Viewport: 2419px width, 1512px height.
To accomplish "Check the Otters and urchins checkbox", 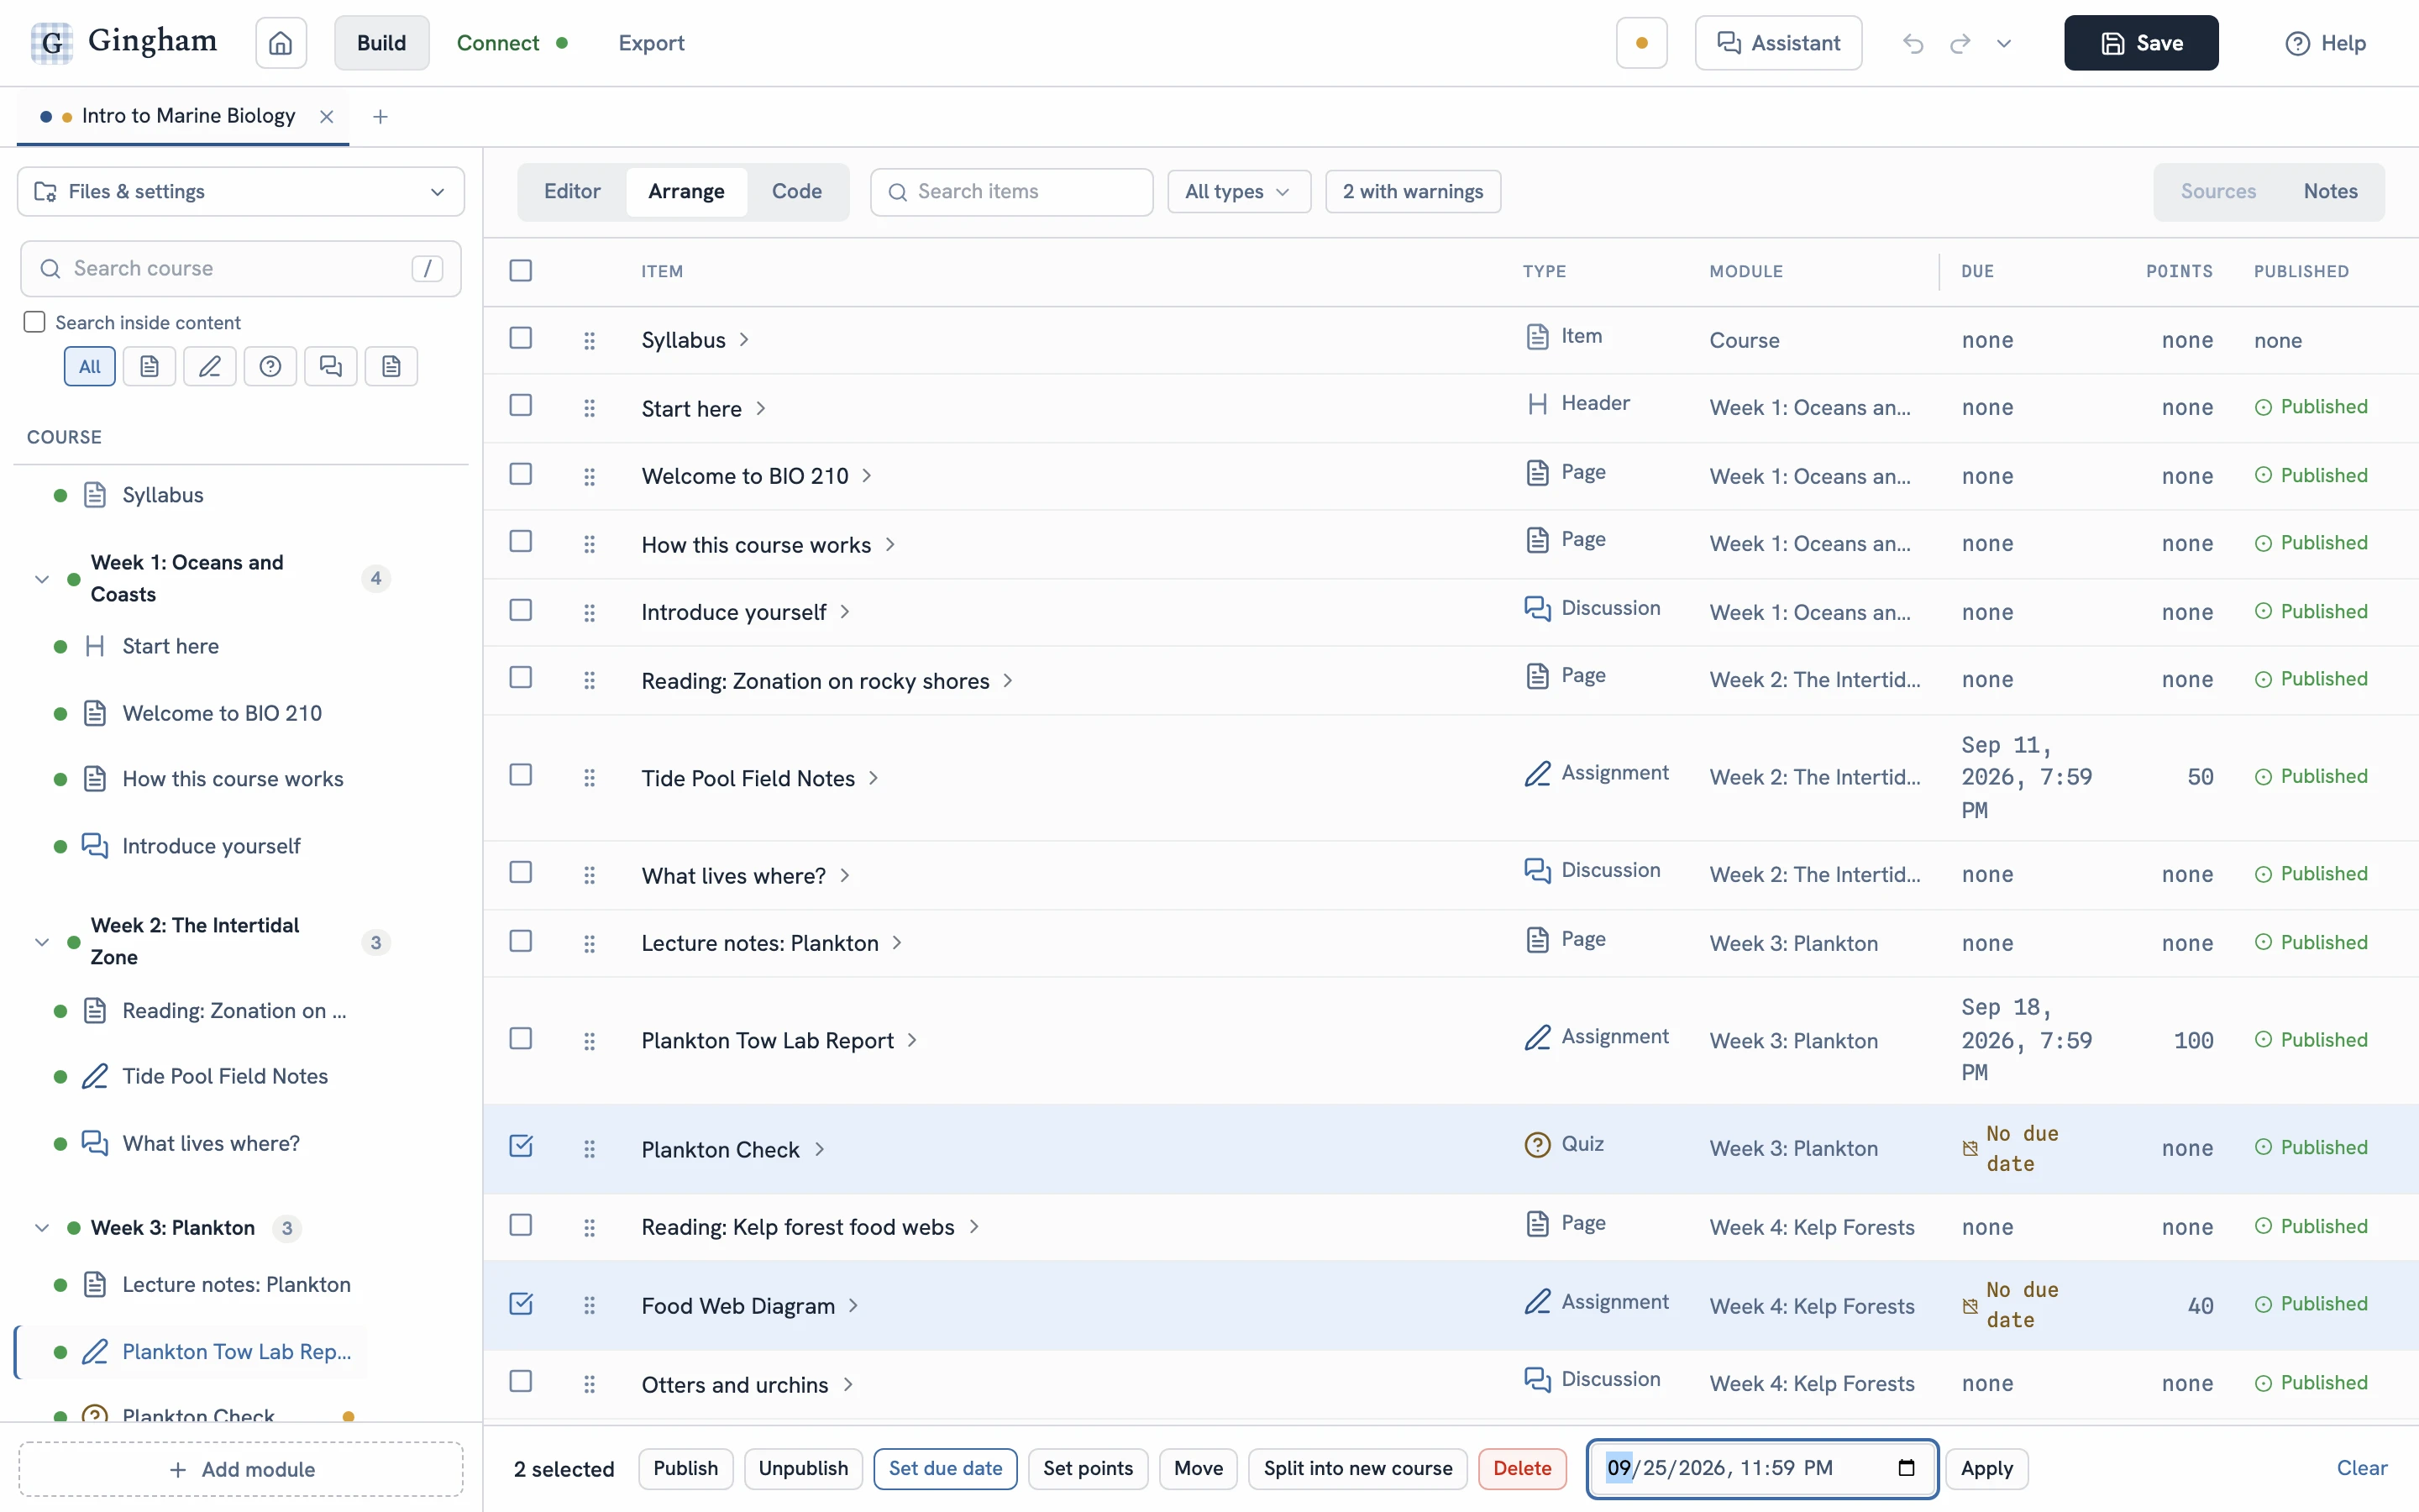I will point(521,1381).
